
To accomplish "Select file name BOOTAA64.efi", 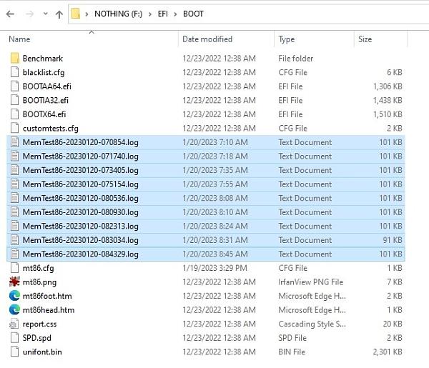I will click(x=46, y=86).
